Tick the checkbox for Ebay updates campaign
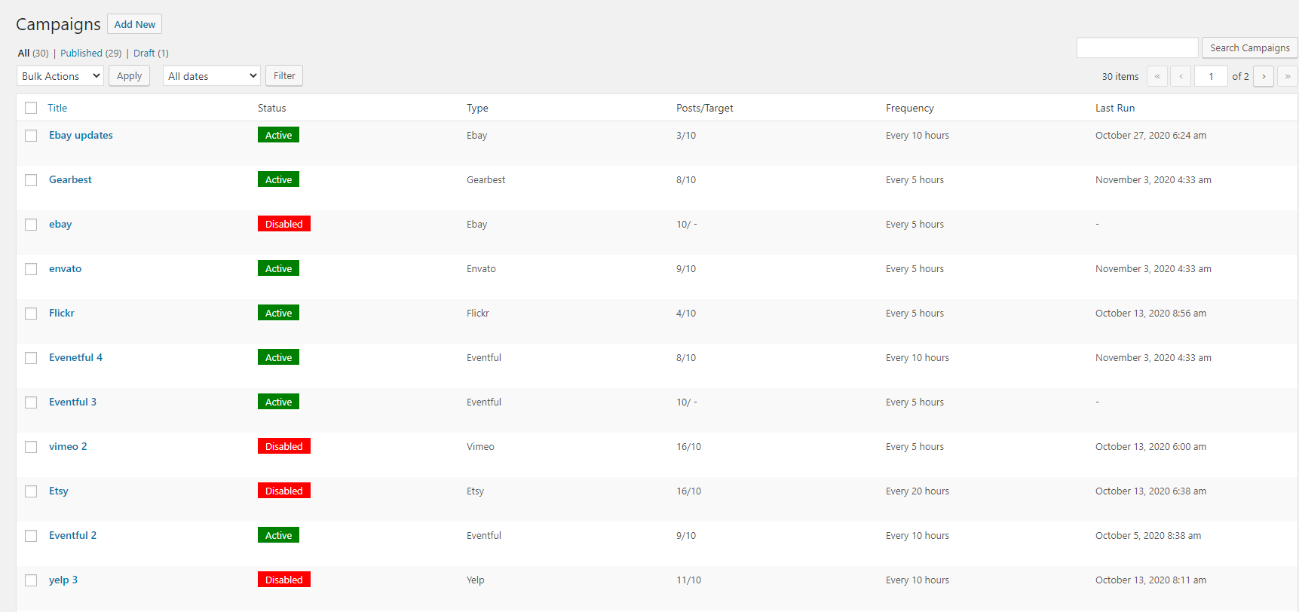Image resolution: width=1299 pixels, height=612 pixels. (x=31, y=136)
